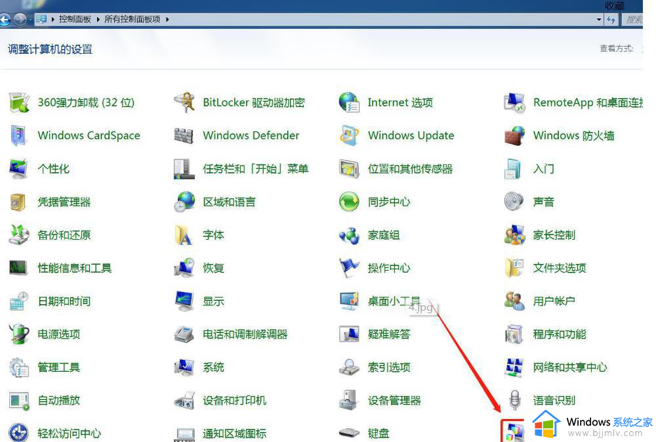656x442 pixels.
Task: Click the 日期和时间 calendar icon
Action: (x=19, y=301)
